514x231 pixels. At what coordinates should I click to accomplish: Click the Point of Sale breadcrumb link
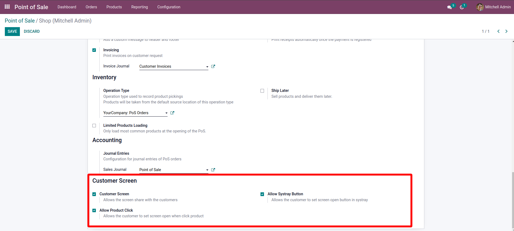[20, 21]
